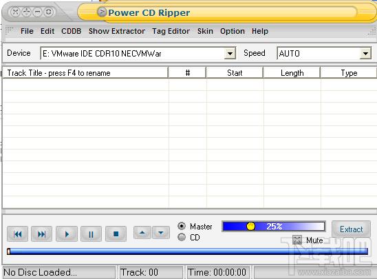Open the Skin menu
The image size is (377, 279).
coord(205,31)
